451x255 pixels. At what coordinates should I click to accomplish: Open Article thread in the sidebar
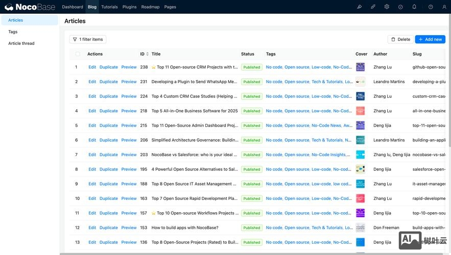pyautogui.click(x=21, y=43)
